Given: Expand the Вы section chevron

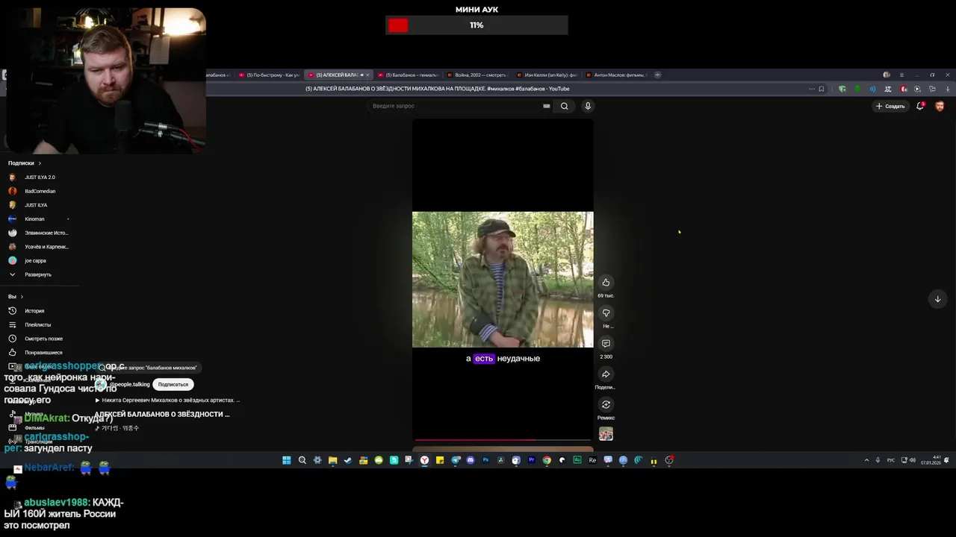Looking at the screenshot, I should point(22,297).
